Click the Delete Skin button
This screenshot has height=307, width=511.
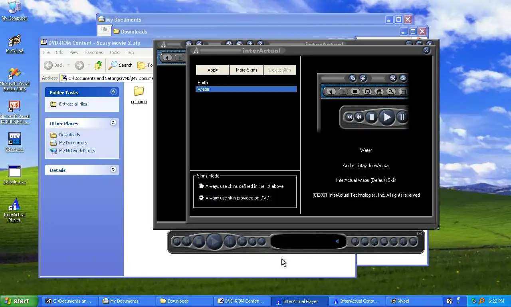pos(280,70)
